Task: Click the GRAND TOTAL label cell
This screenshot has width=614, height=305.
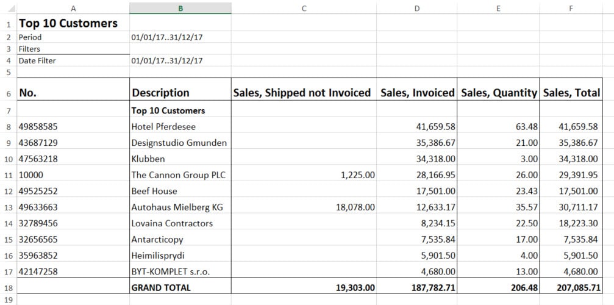Action: tap(161, 287)
